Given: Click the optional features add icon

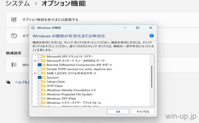Looking at the screenshot, I should point(14,19).
